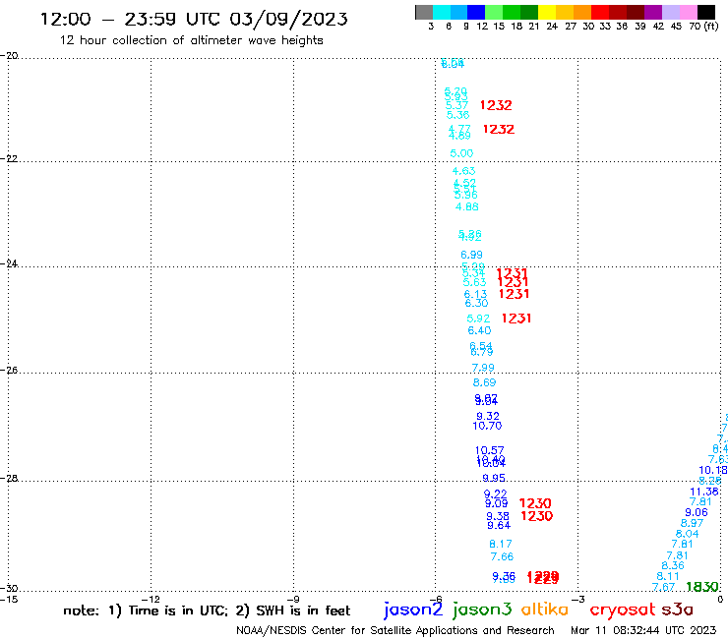Click wave height value 8.17
The height and width of the screenshot is (639, 728).
click(501, 544)
